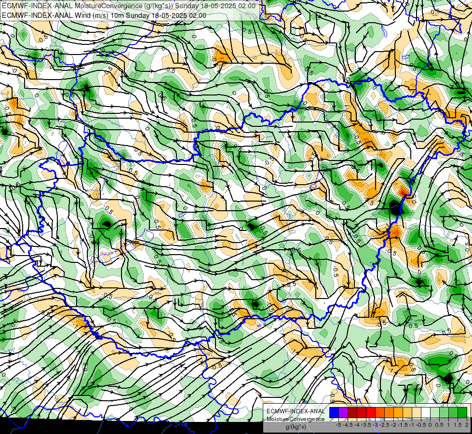
Task: Click the -3 value on the legend scale
Action: 375,425
